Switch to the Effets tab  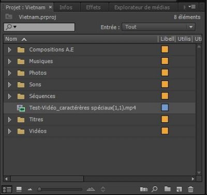93,7
